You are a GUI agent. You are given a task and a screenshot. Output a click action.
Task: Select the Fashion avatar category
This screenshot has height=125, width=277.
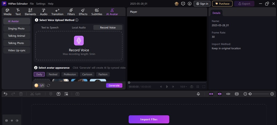103,74
